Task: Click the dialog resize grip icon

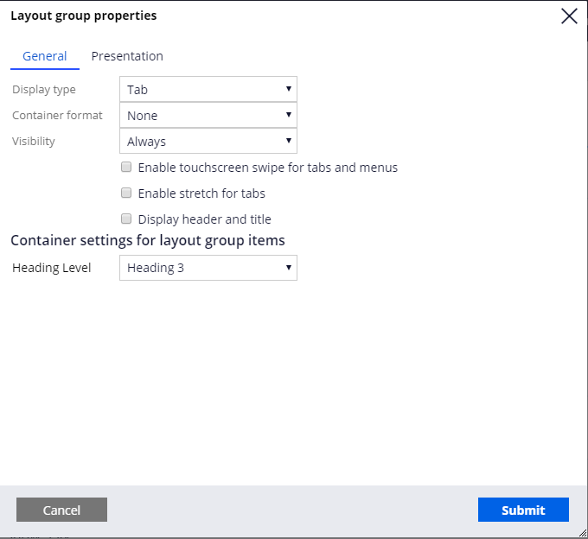Action: tap(583, 533)
